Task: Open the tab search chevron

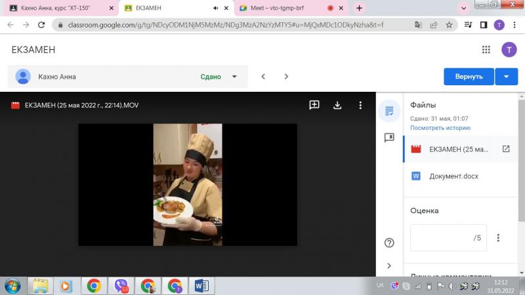Action: coord(464,8)
